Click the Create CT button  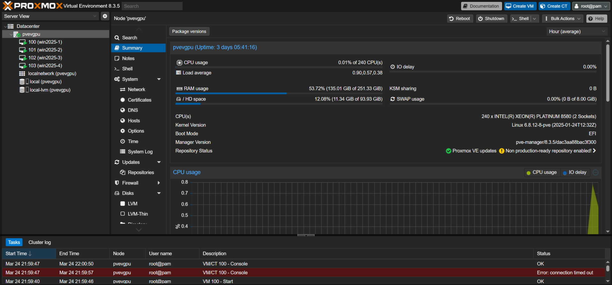coord(554,6)
